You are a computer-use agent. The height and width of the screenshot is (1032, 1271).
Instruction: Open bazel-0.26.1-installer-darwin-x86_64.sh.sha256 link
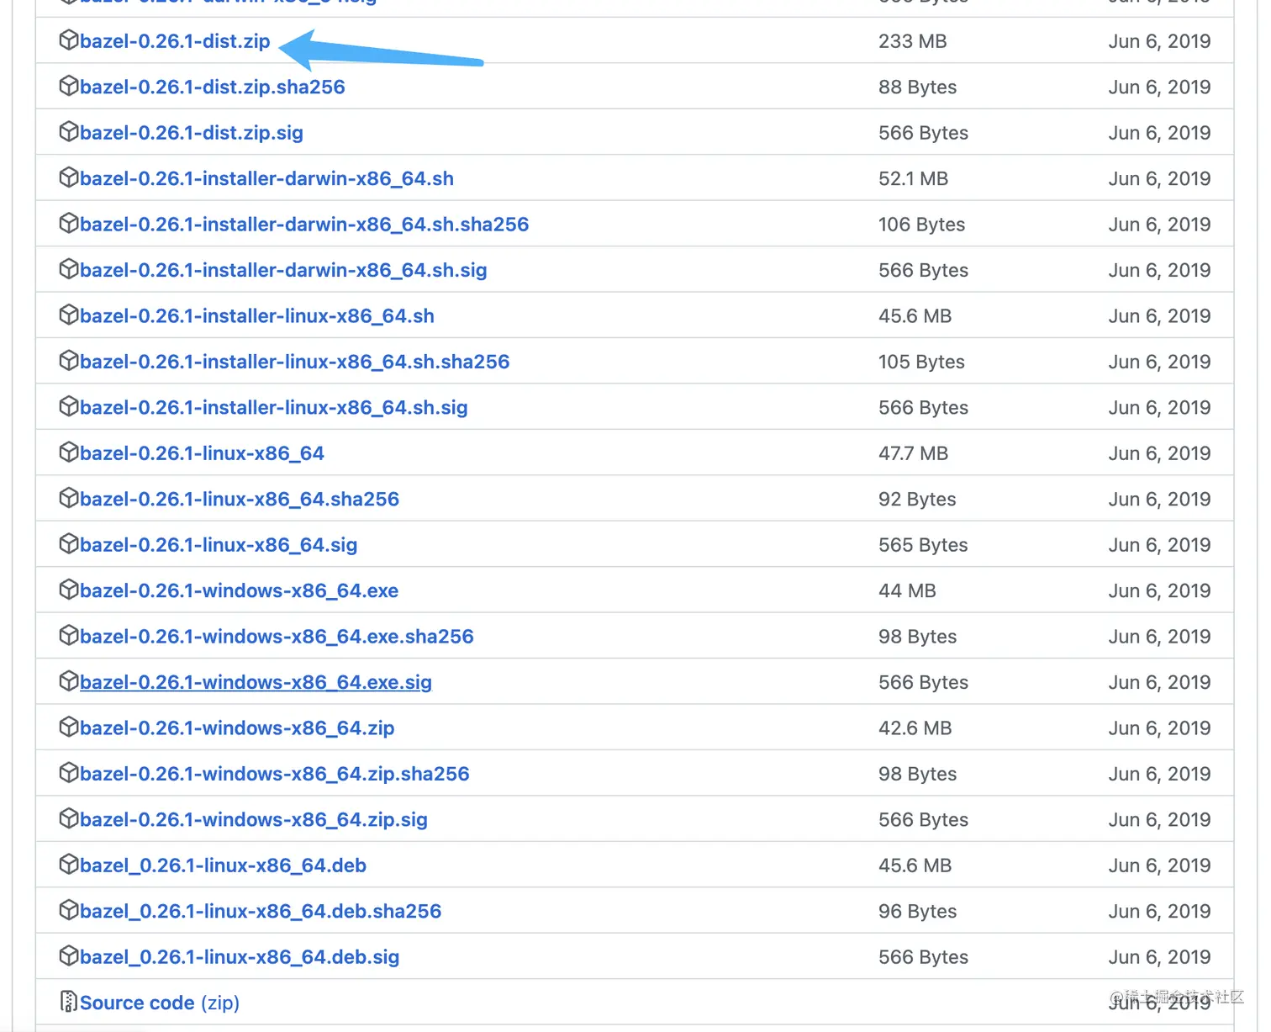pos(304,225)
